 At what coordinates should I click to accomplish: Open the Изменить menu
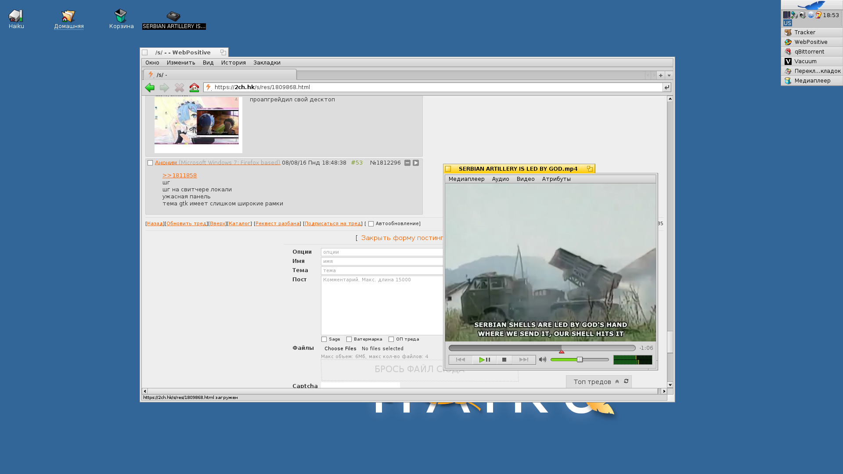coord(181,63)
